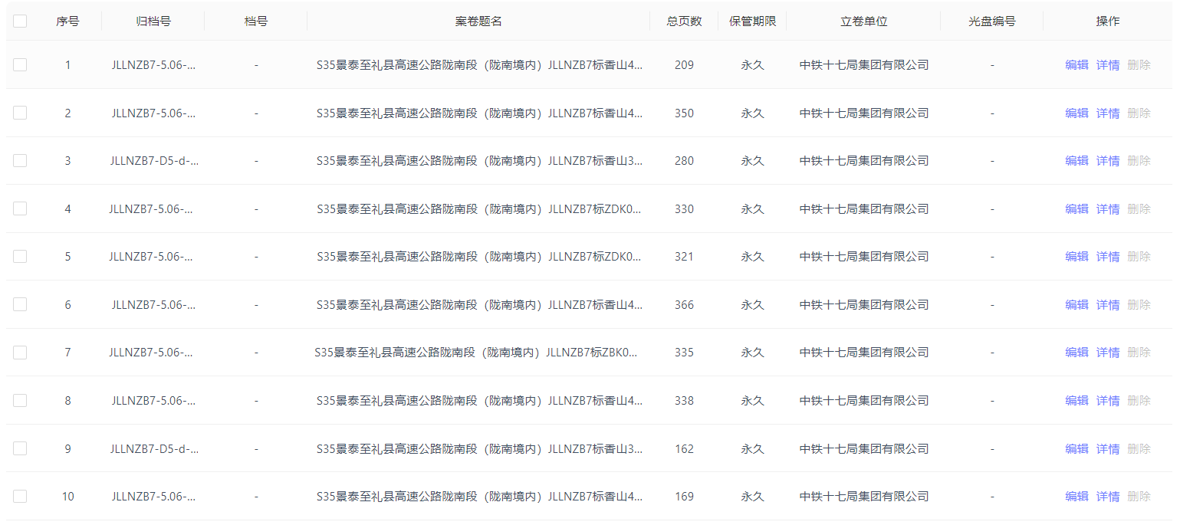Image resolution: width=1180 pixels, height=525 pixels.
Task: Select page count cell 335
Action: tap(684, 353)
